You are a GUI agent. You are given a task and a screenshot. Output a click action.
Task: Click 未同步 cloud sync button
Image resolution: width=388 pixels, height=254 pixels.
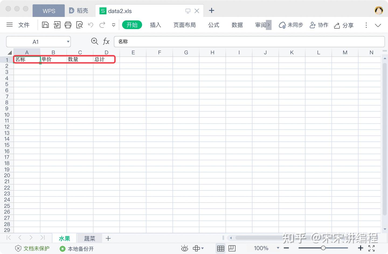coord(291,25)
